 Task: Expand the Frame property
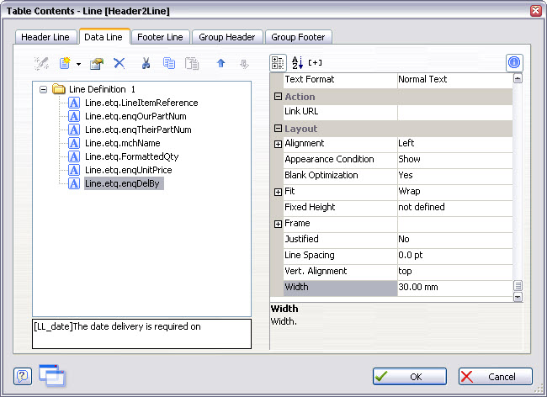point(278,224)
